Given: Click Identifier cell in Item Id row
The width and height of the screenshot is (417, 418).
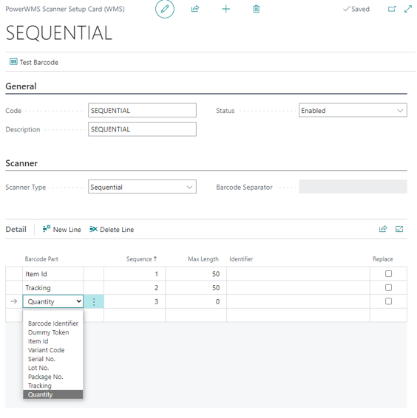Looking at the screenshot, I should pyautogui.click(x=298, y=274).
